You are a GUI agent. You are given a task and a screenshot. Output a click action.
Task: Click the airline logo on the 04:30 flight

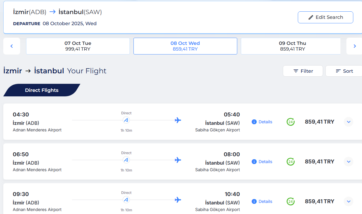coord(126,120)
